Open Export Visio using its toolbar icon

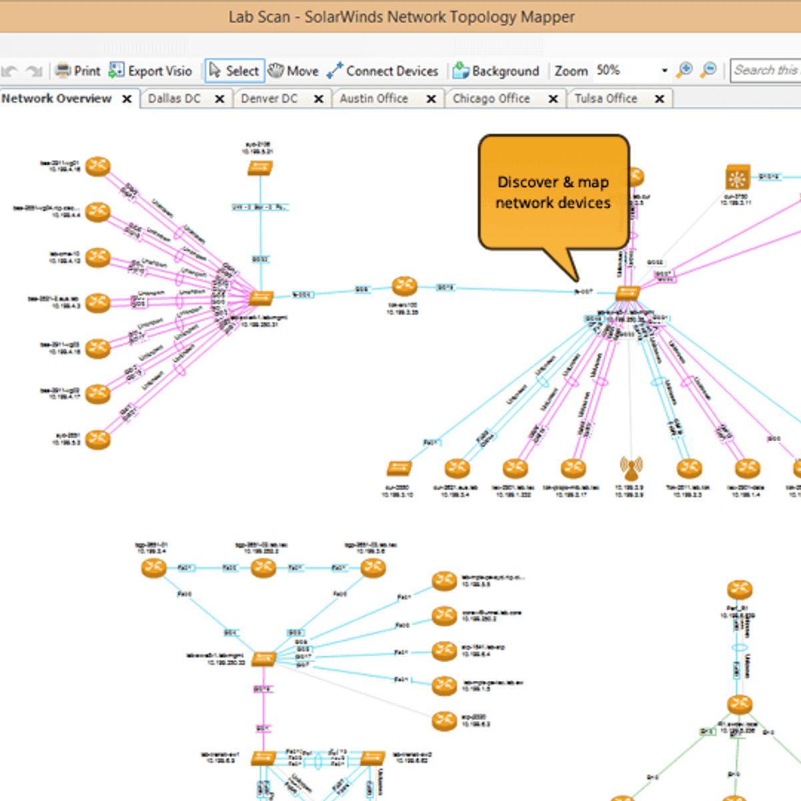point(115,69)
